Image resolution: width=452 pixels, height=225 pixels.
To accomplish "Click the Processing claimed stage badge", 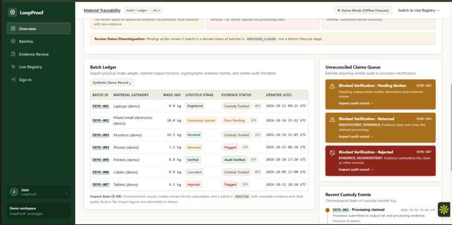I will tap(201, 120).
